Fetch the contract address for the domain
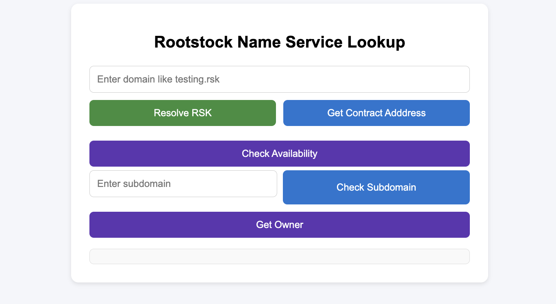This screenshot has width=556, height=304. point(376,113)
